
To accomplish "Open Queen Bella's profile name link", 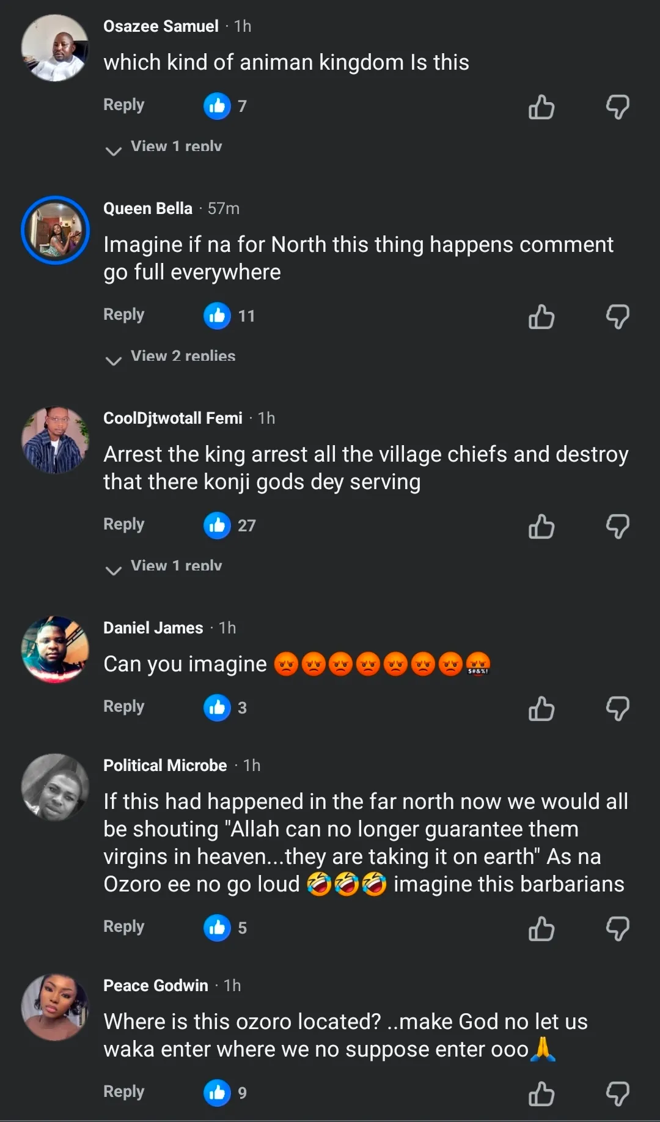I will (x=148, y=209).
